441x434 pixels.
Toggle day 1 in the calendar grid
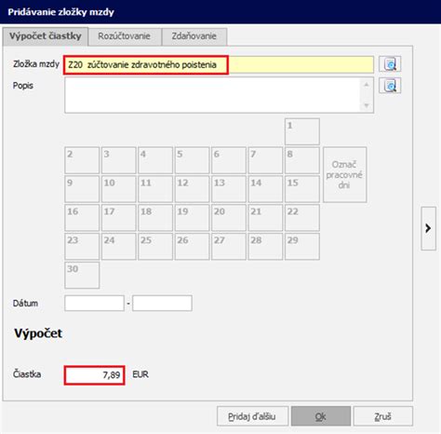coord(302,131)
